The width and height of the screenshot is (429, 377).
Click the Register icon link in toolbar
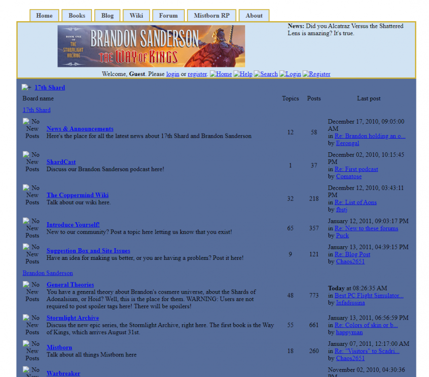(316, 74)
